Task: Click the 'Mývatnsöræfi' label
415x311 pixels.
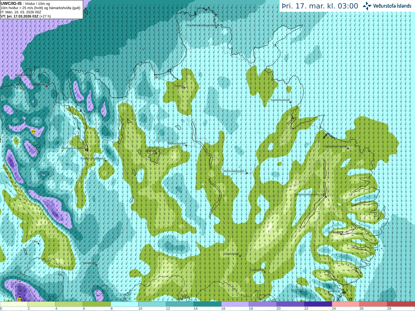Action: pos(177,143)
